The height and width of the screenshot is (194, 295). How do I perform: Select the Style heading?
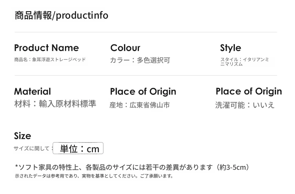230,48
